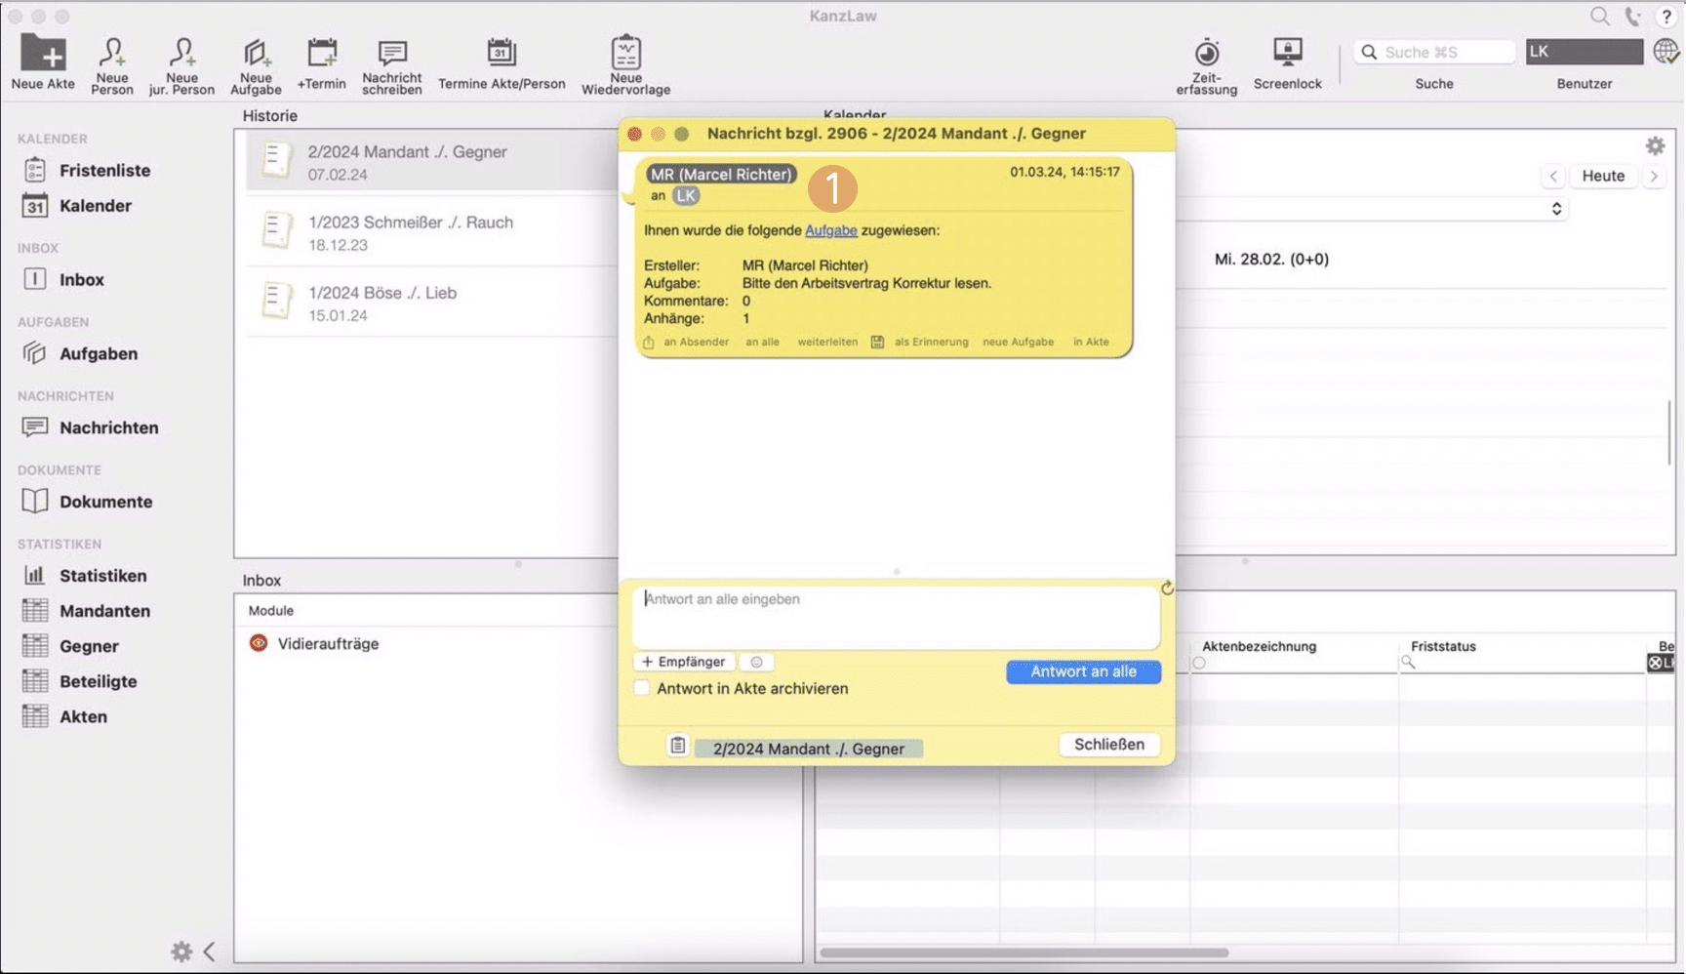This screenshot has width=1686, height=974.
Task: Click the Friststatus filter search field
Action: click(x=1522, y=663)
